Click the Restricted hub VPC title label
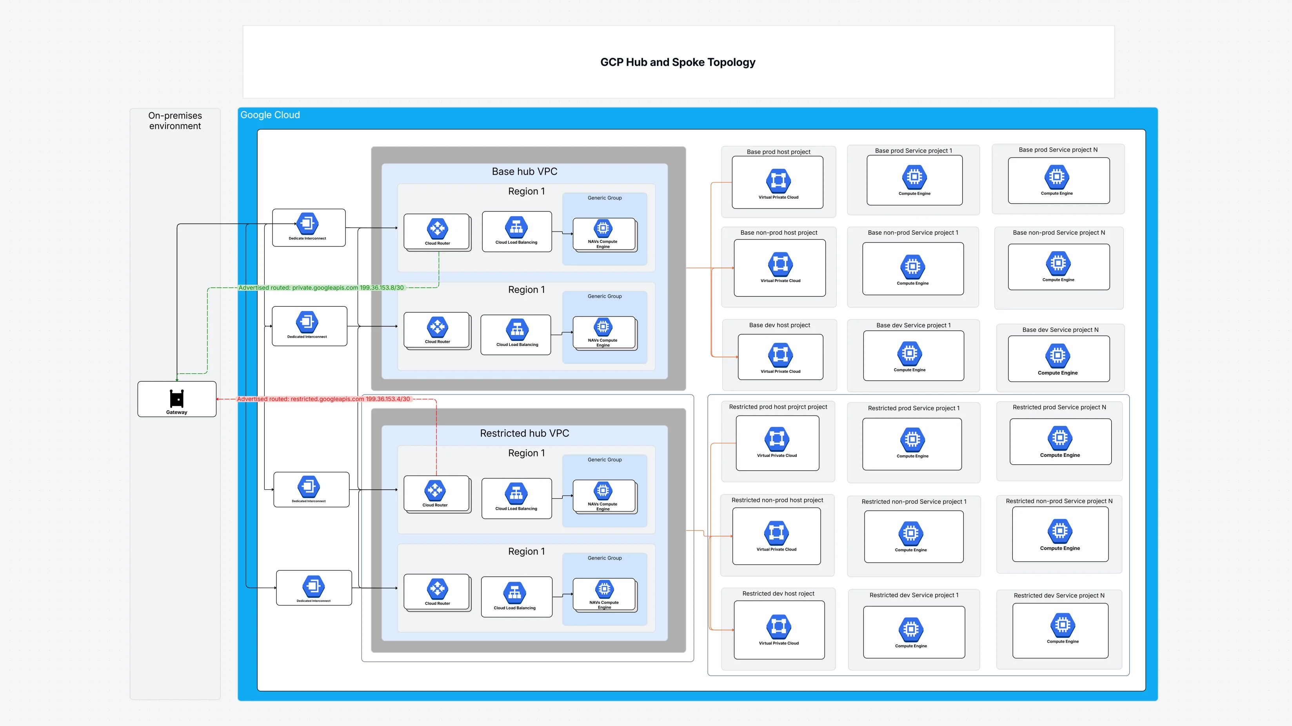This screenshot has width=1292, height=726. (x=525, y=433)
